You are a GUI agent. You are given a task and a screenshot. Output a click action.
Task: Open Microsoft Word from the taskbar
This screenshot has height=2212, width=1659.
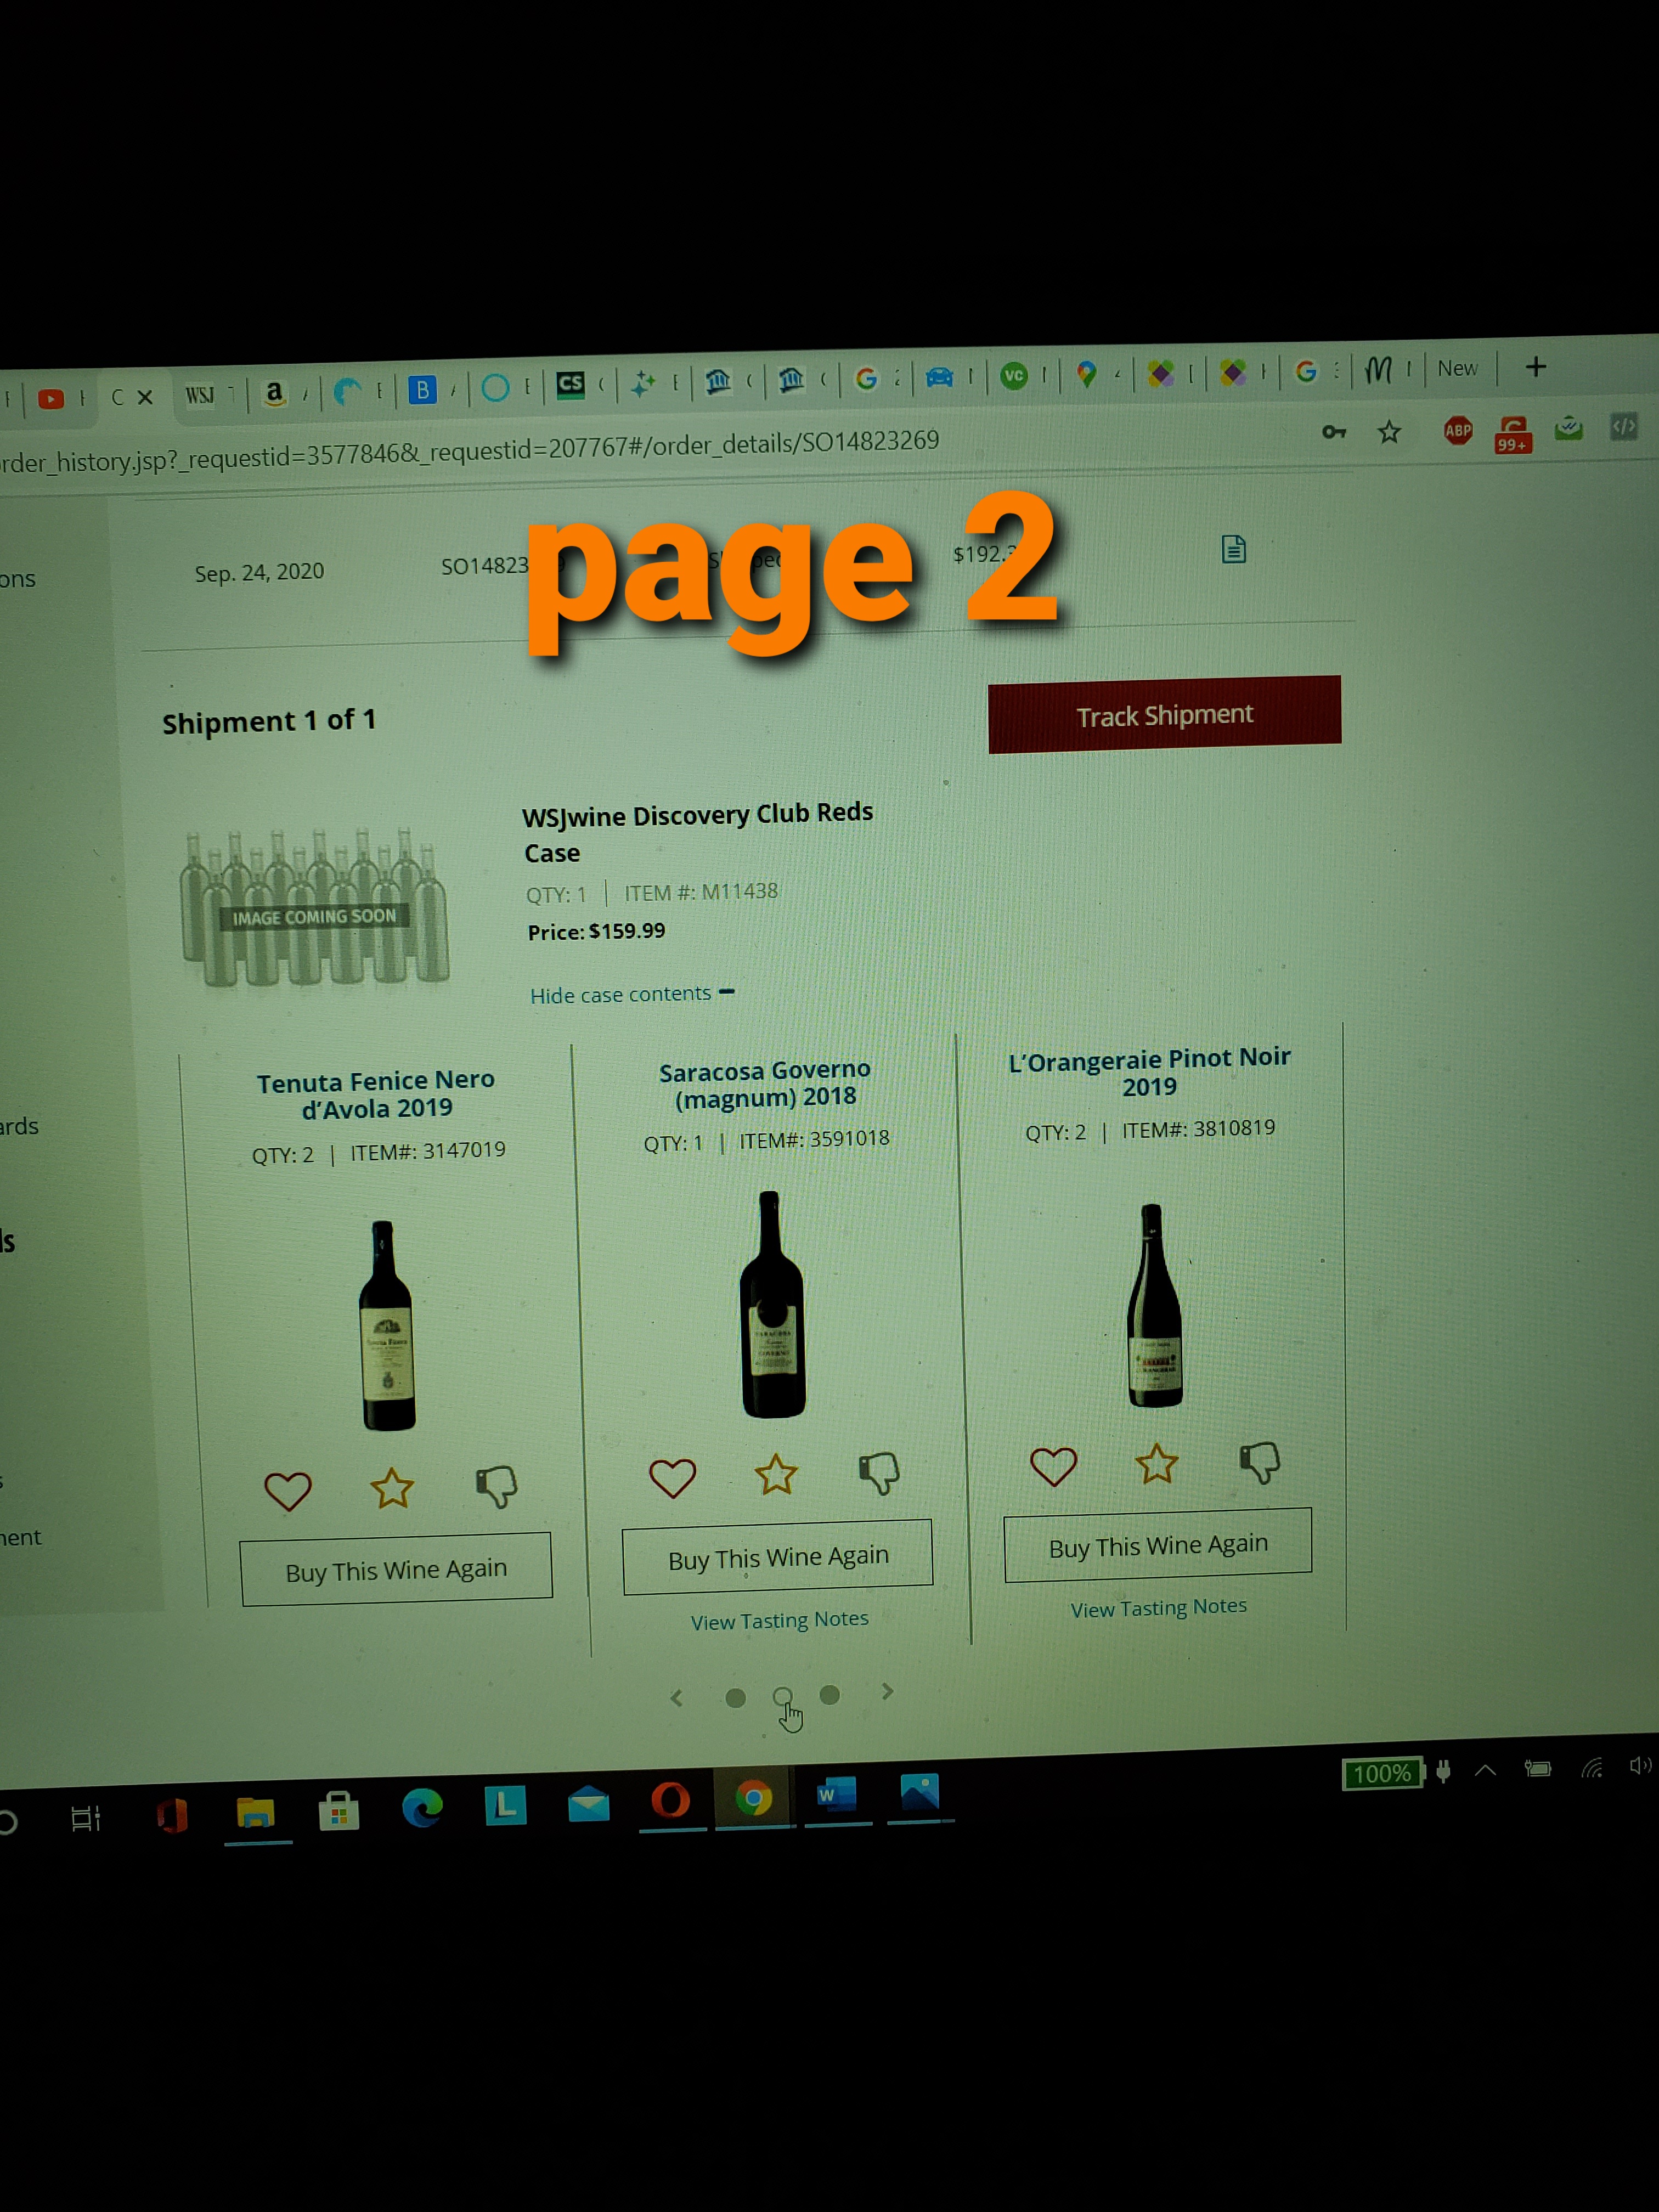coord(836,1795)
